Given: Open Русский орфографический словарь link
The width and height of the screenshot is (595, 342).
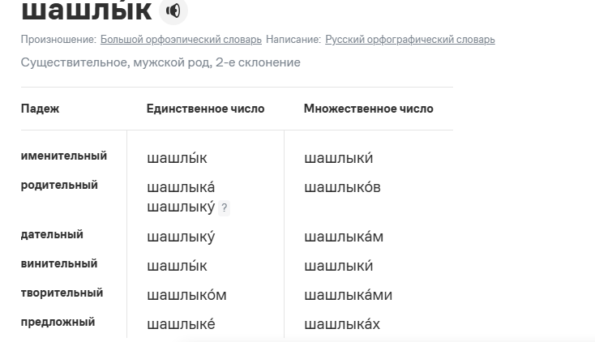Looking at the screenshot, I should click(410, 39).
